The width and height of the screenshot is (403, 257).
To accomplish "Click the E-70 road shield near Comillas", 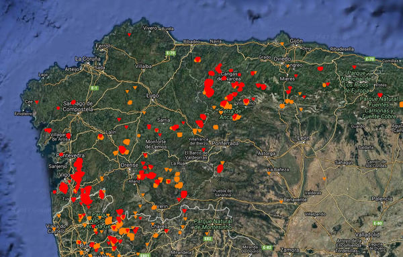I will [x=369, y=59].
